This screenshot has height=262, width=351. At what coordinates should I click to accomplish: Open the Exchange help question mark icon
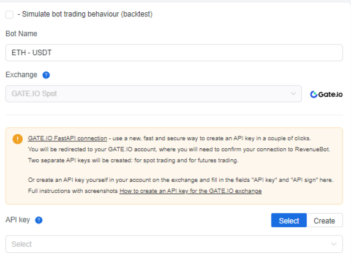coord(46,75)
